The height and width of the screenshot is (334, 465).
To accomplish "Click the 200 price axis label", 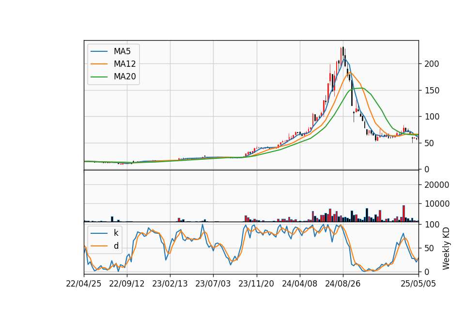I will coord(432,64).
